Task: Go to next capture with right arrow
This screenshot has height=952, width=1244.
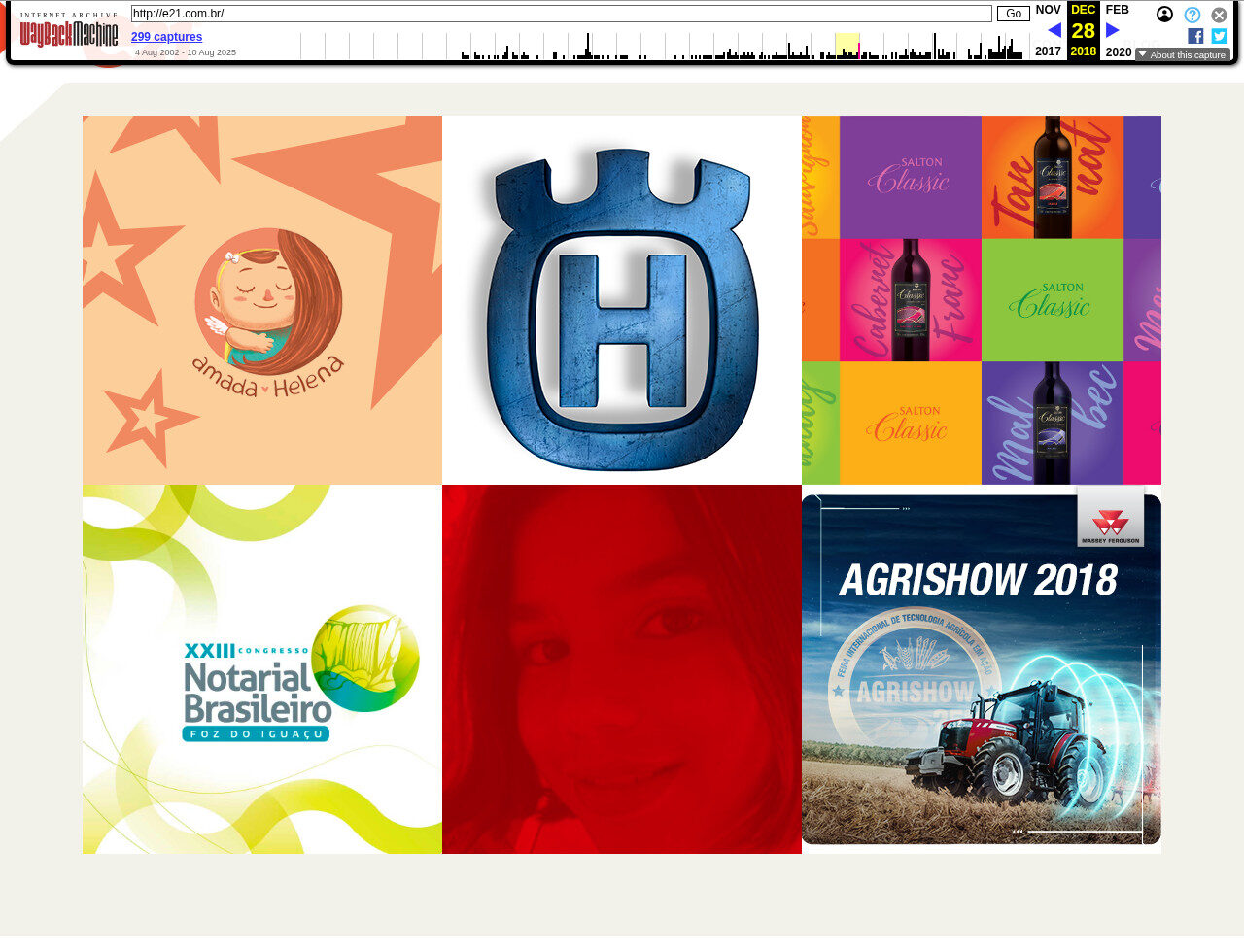Action: [1112, 30]
